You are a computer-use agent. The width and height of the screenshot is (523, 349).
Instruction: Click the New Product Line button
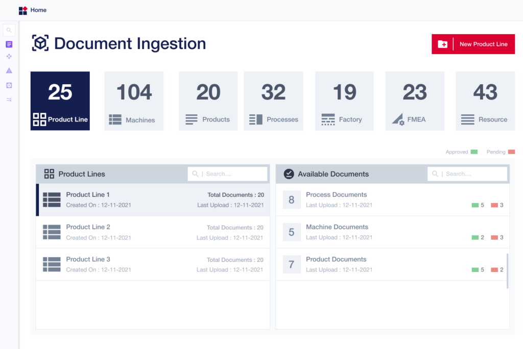(x=473, y=44)
